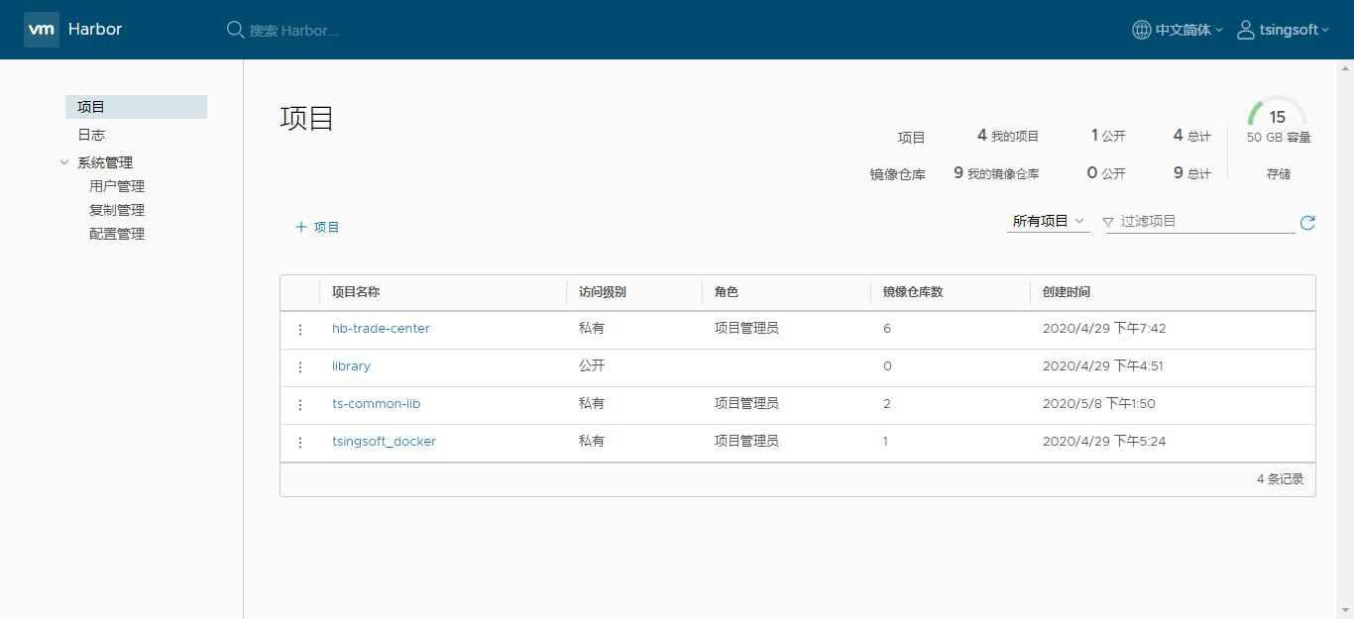Viewport: 1354px width, 619px height.
Task: Select 日志 in the sidebar
Action: pos(90,134)
